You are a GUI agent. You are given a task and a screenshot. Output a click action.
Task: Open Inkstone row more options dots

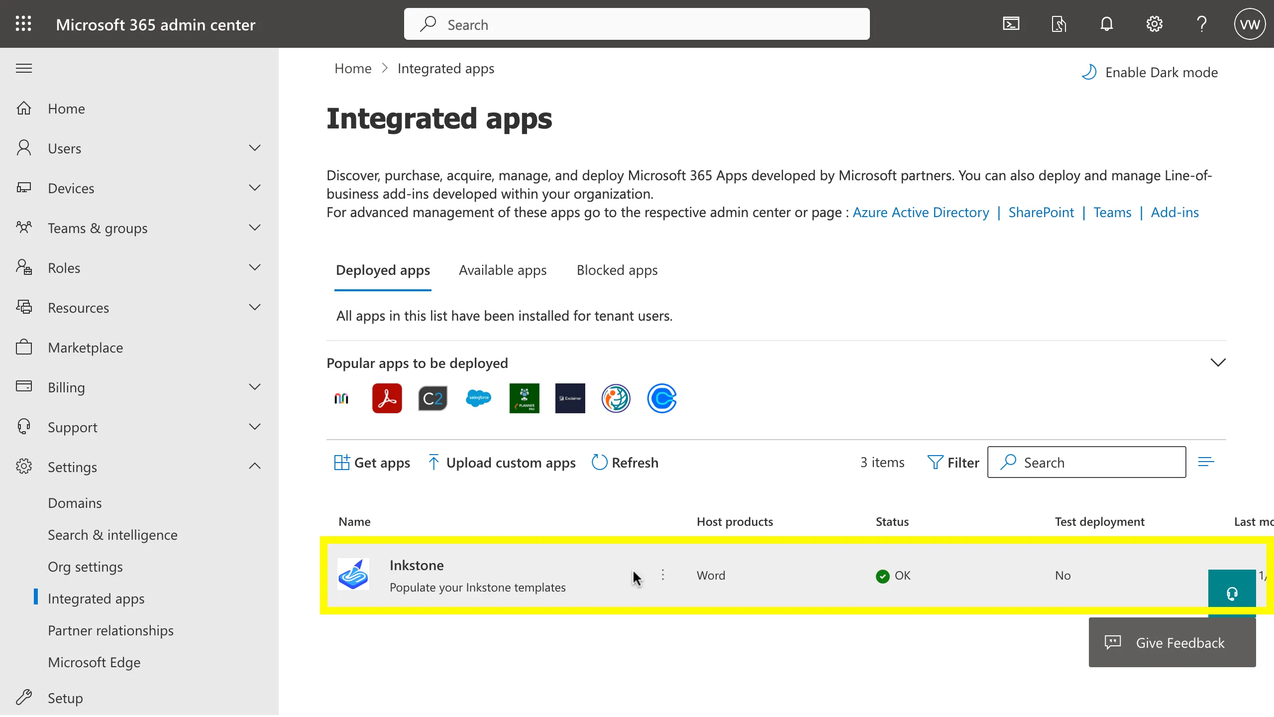pyautogui.click(x=663, y=575)
